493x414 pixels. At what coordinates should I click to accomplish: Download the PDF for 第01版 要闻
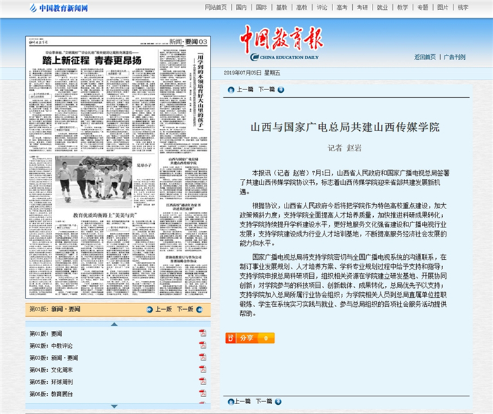tap(202, 333)
